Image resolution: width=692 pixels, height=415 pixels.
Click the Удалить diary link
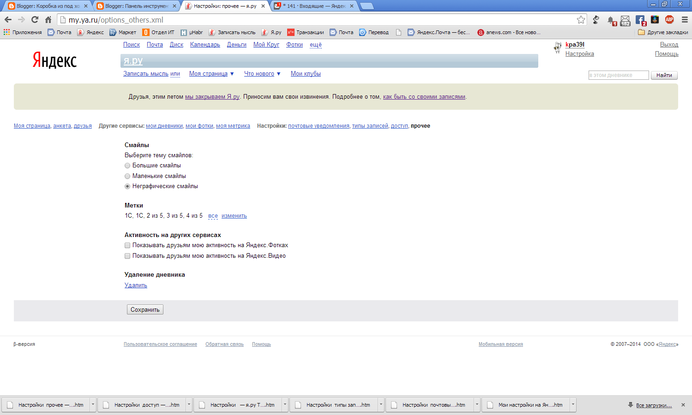(136, 285)
